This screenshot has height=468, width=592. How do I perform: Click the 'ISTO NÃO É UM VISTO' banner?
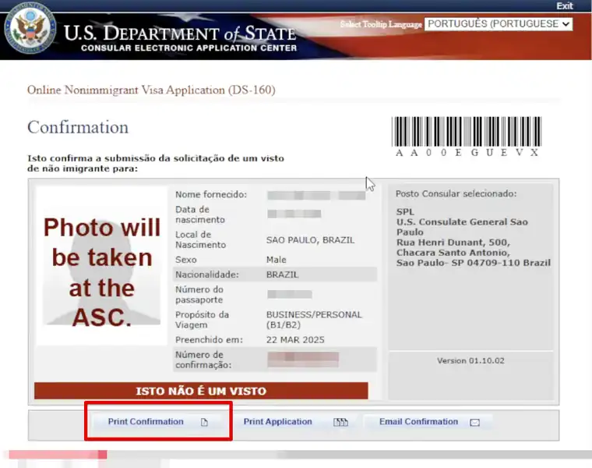pyautogui.click(x=201, y=391)
